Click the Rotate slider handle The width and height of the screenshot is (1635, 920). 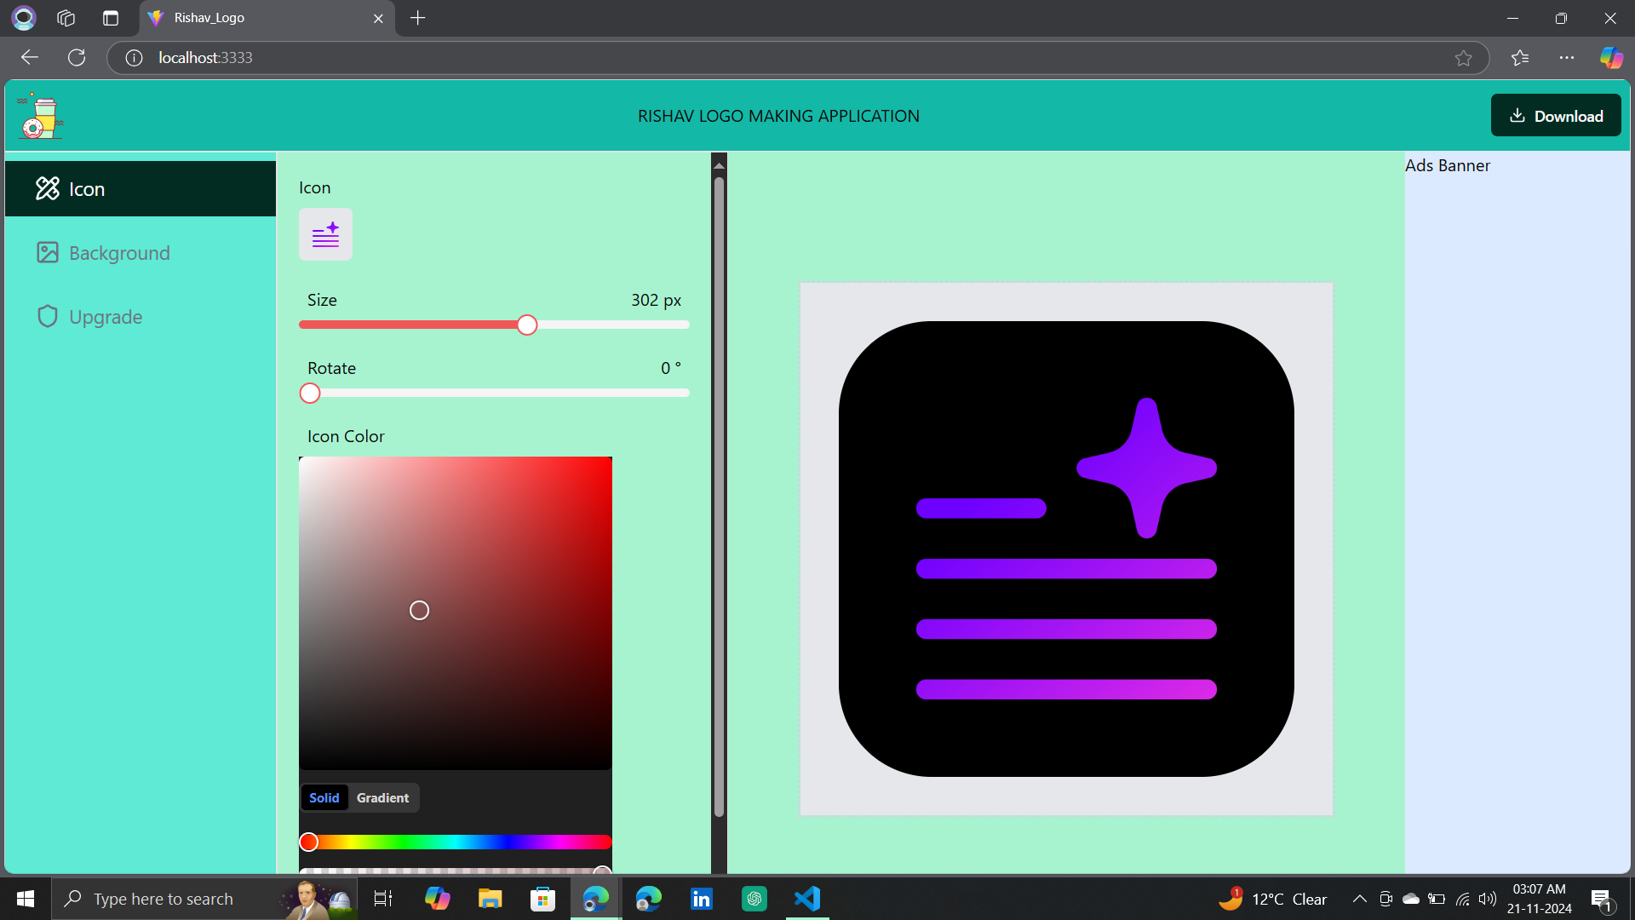[x=310, y=394]
